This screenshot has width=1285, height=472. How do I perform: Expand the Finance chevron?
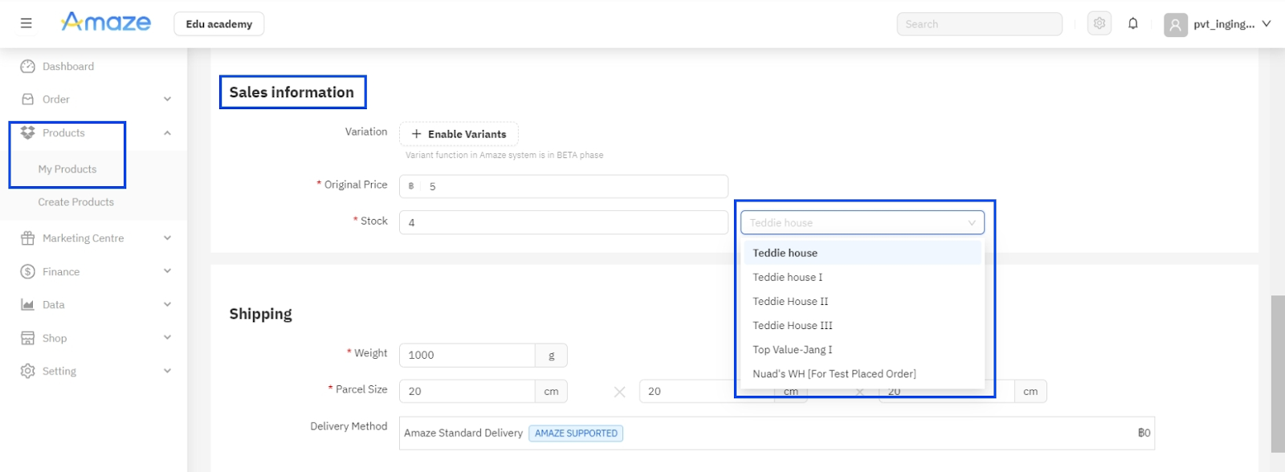click(167, 271)
